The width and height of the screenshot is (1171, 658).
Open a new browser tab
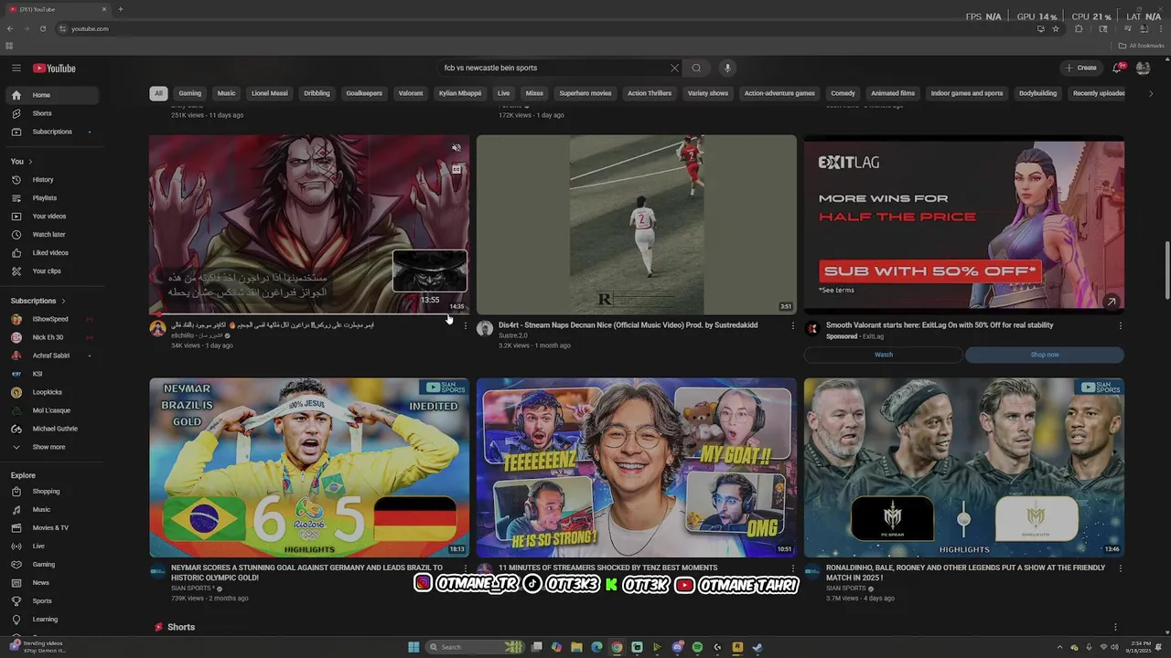[120, 9]
